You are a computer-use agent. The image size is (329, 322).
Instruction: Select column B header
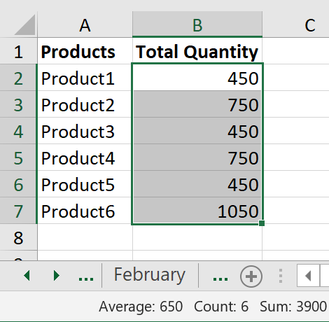(x=197, y=24)
